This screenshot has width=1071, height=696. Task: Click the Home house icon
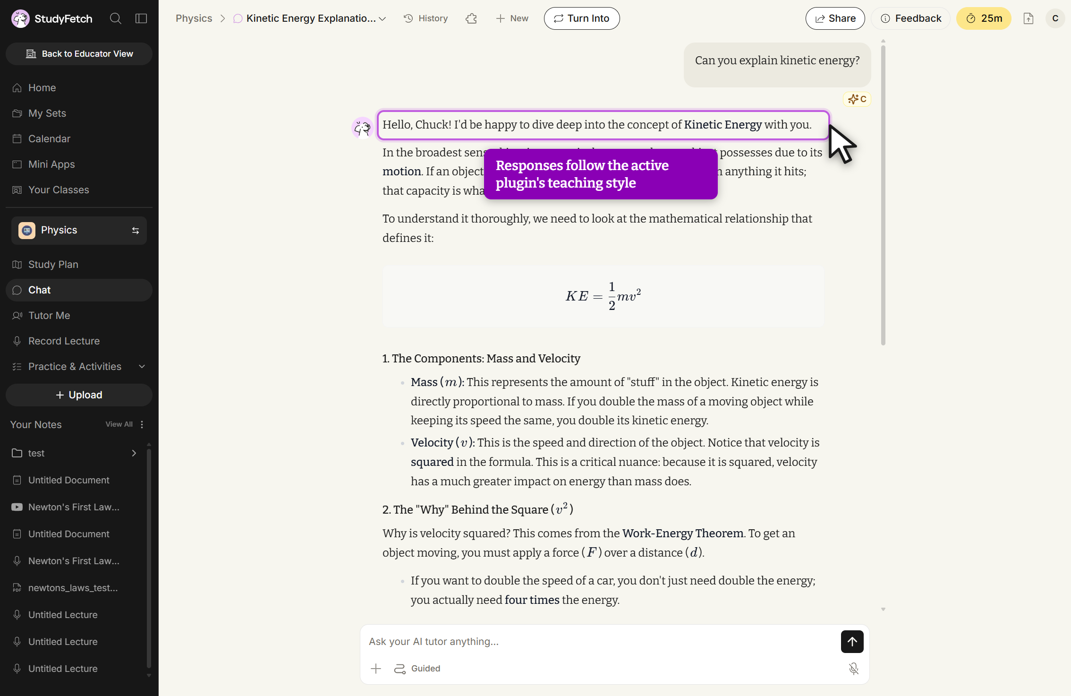pyautogui.click(x=17, y=88)
